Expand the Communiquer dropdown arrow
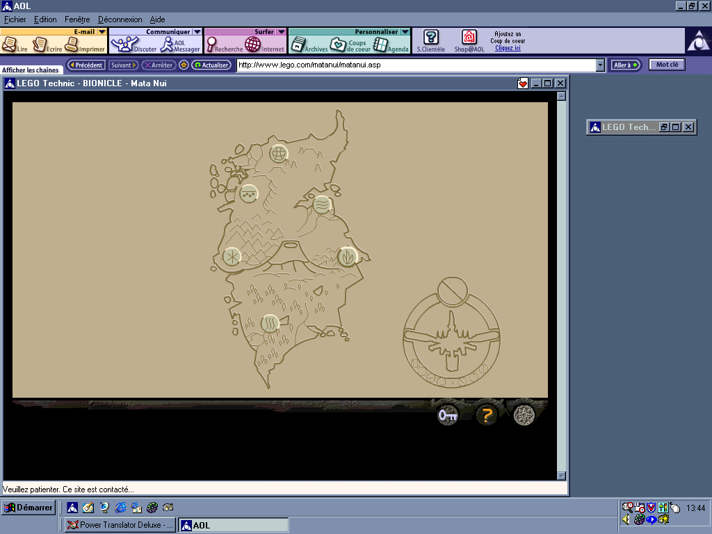The image size is (712, 534). 197,32
